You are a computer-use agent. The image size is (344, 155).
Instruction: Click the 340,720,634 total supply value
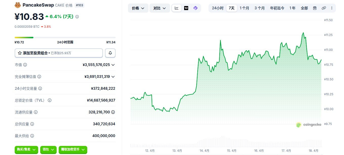click(x=104, y=124)
